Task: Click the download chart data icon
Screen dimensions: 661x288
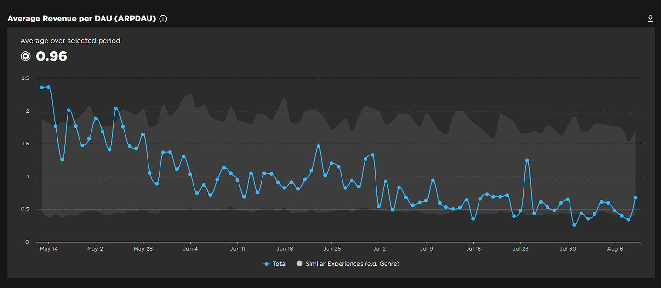Action: click(x=650, y=18)
